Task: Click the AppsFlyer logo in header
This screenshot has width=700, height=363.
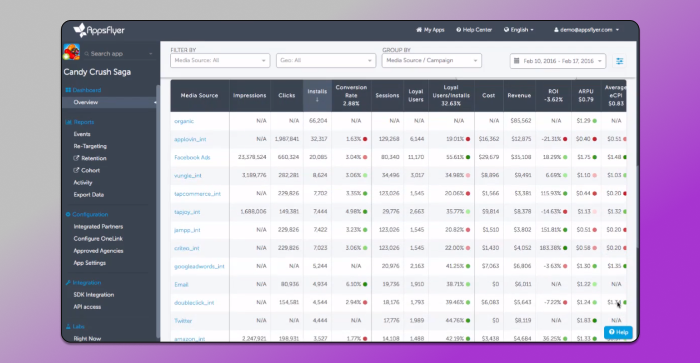Action: (x=99, y=30)
